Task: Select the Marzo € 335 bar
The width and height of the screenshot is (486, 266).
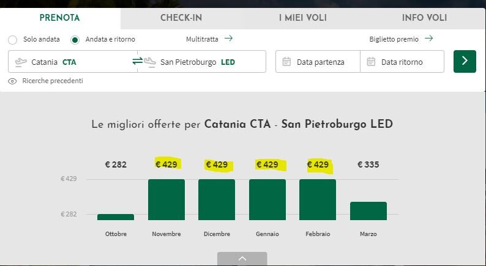Action: 368,211
